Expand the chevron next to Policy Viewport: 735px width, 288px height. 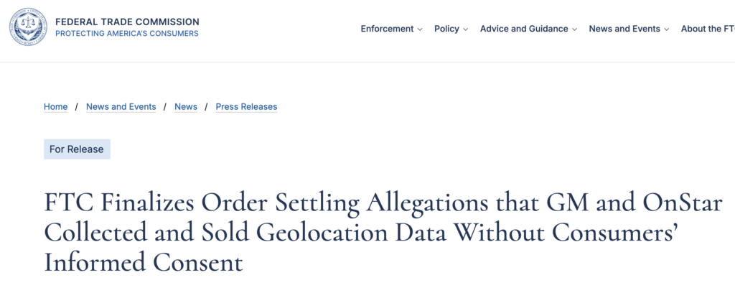click(466, 29)
